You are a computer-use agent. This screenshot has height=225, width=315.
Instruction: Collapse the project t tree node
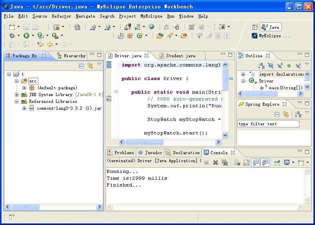tap(9, 74)
